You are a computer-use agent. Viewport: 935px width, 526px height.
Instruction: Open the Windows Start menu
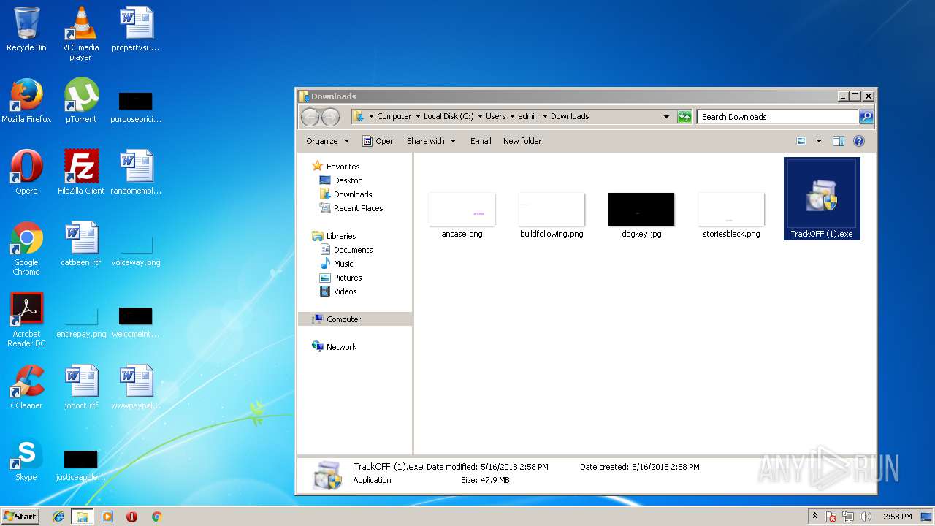(20, 516)
